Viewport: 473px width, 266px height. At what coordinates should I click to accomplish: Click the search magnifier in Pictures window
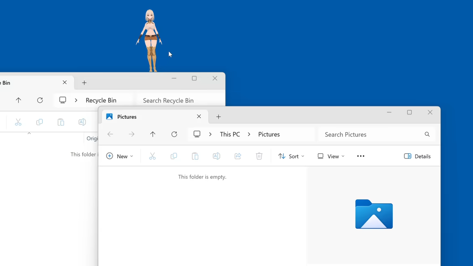coord(427,134)
